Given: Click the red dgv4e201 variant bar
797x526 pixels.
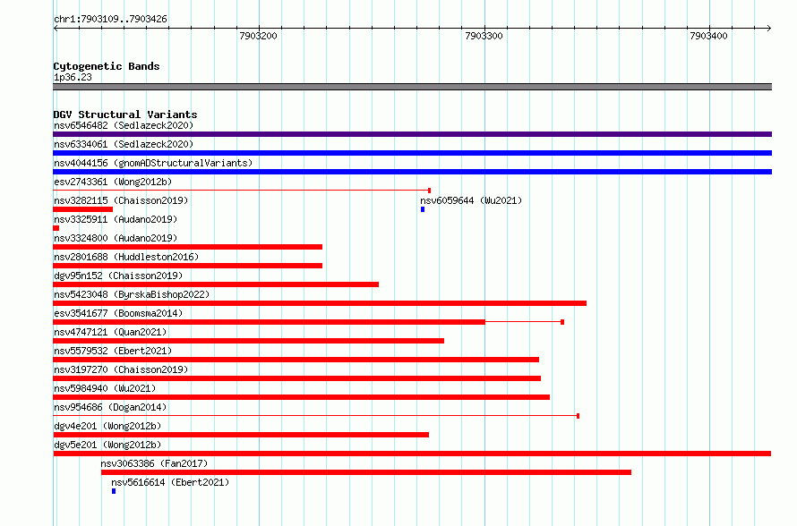Looking at the screenshot, I should tap(241, 435).
